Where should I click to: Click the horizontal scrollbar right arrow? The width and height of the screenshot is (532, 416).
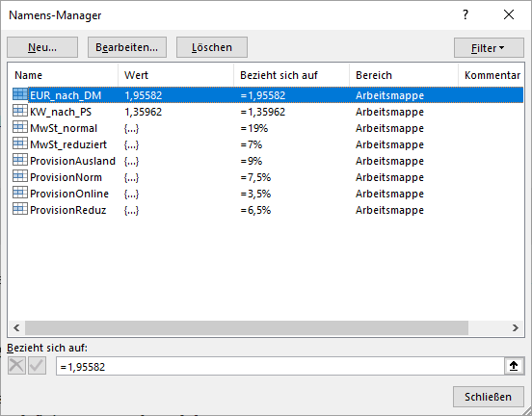515,327
